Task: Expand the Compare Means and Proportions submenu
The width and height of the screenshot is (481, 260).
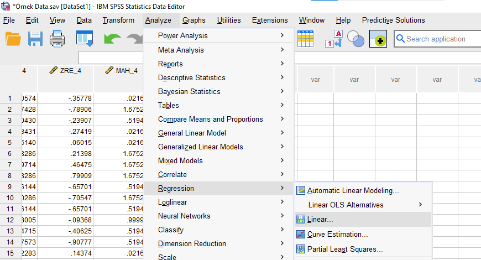Action: click(x=210, y=119)
